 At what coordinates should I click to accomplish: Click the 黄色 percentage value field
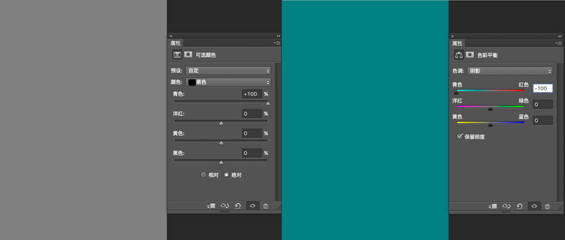(252, 134)
